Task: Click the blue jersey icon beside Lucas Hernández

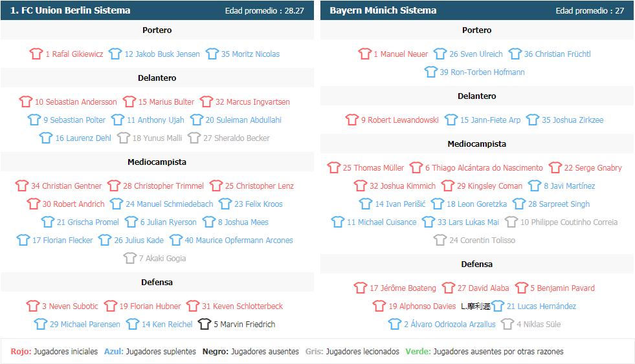Action: (x=498, y=306)
